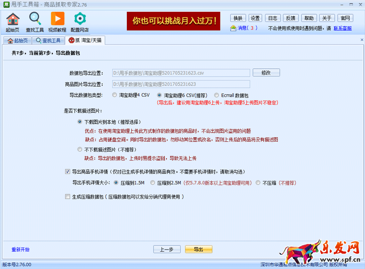Open the 起始页 home icon in toolbar

13,19
